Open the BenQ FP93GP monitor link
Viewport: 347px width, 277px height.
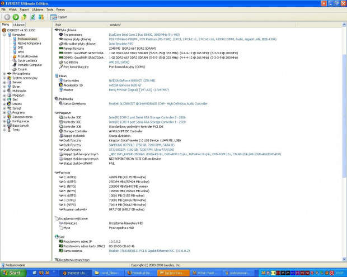[x=139, y=90]
